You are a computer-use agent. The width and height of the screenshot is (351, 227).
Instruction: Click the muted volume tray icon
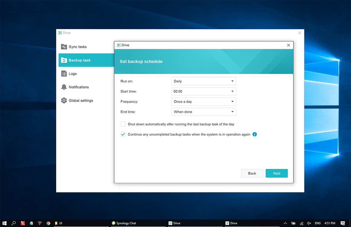309,223
